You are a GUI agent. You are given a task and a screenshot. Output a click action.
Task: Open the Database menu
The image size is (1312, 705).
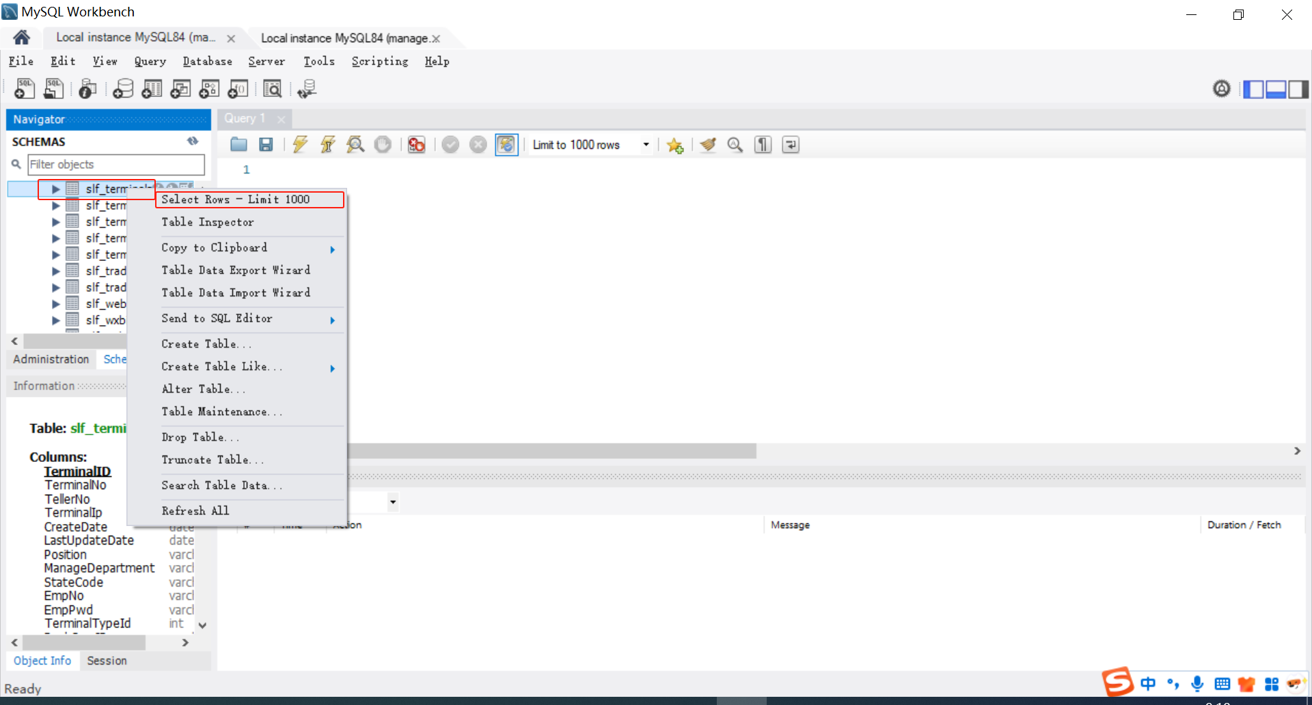(x=207, y=61)
